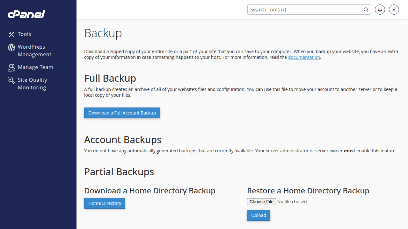Click the Full Backup heading
This screenshot has width=408, height=229.
(x=110, y=78)
